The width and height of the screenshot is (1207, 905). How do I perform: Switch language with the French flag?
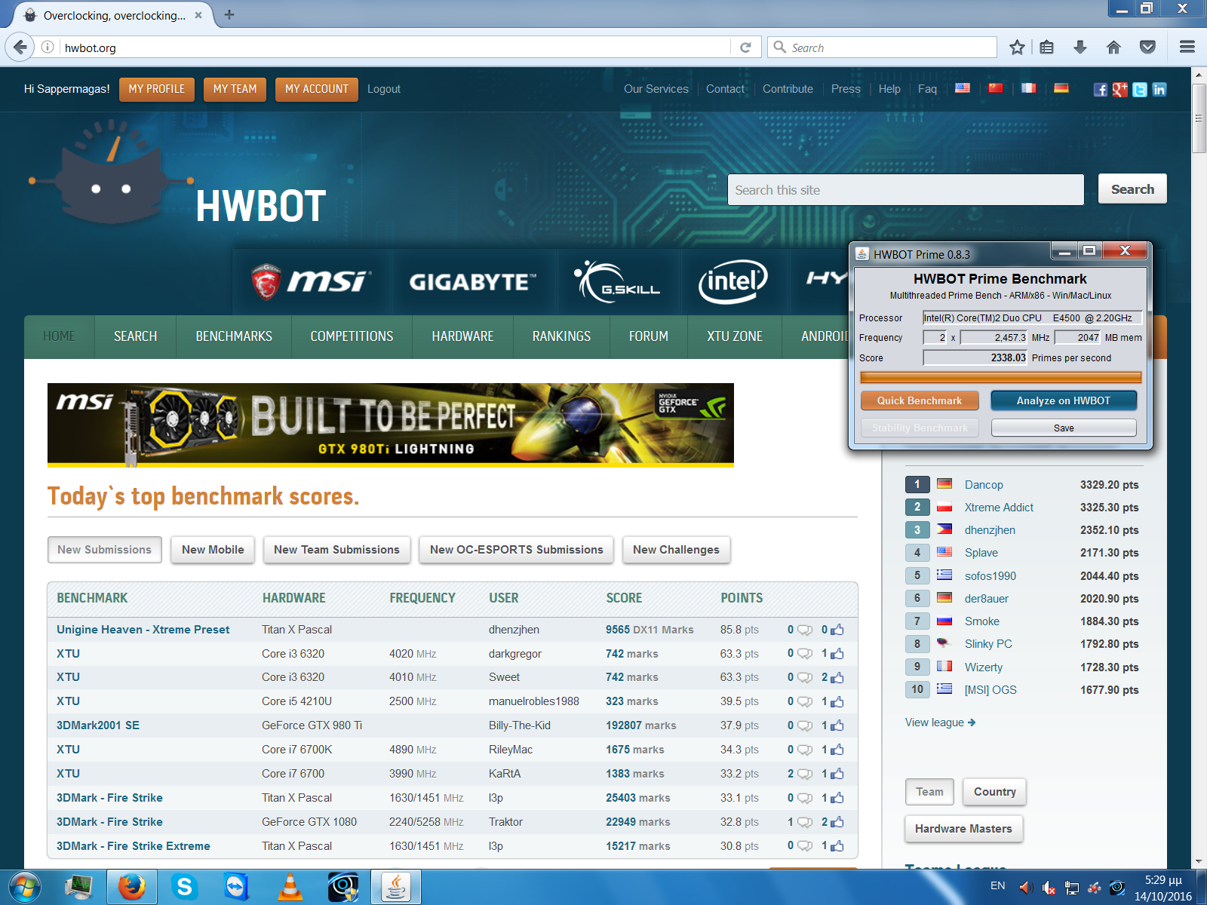(1028, 88)
